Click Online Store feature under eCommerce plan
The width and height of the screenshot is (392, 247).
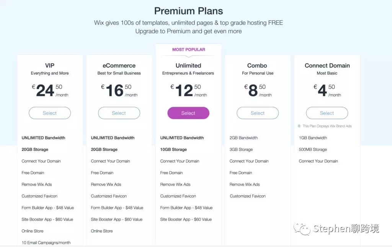[x=101, y=231]
